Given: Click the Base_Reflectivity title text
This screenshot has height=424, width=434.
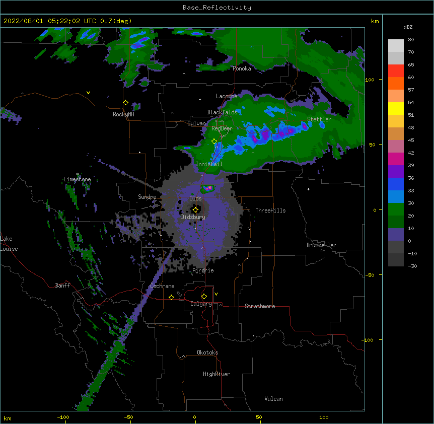Looking at the screenshot, I should tap(217, 8).
